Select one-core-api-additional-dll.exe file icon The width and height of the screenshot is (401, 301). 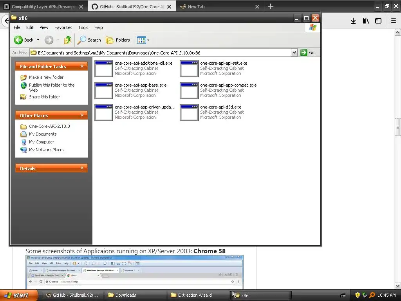click(103, 69)
